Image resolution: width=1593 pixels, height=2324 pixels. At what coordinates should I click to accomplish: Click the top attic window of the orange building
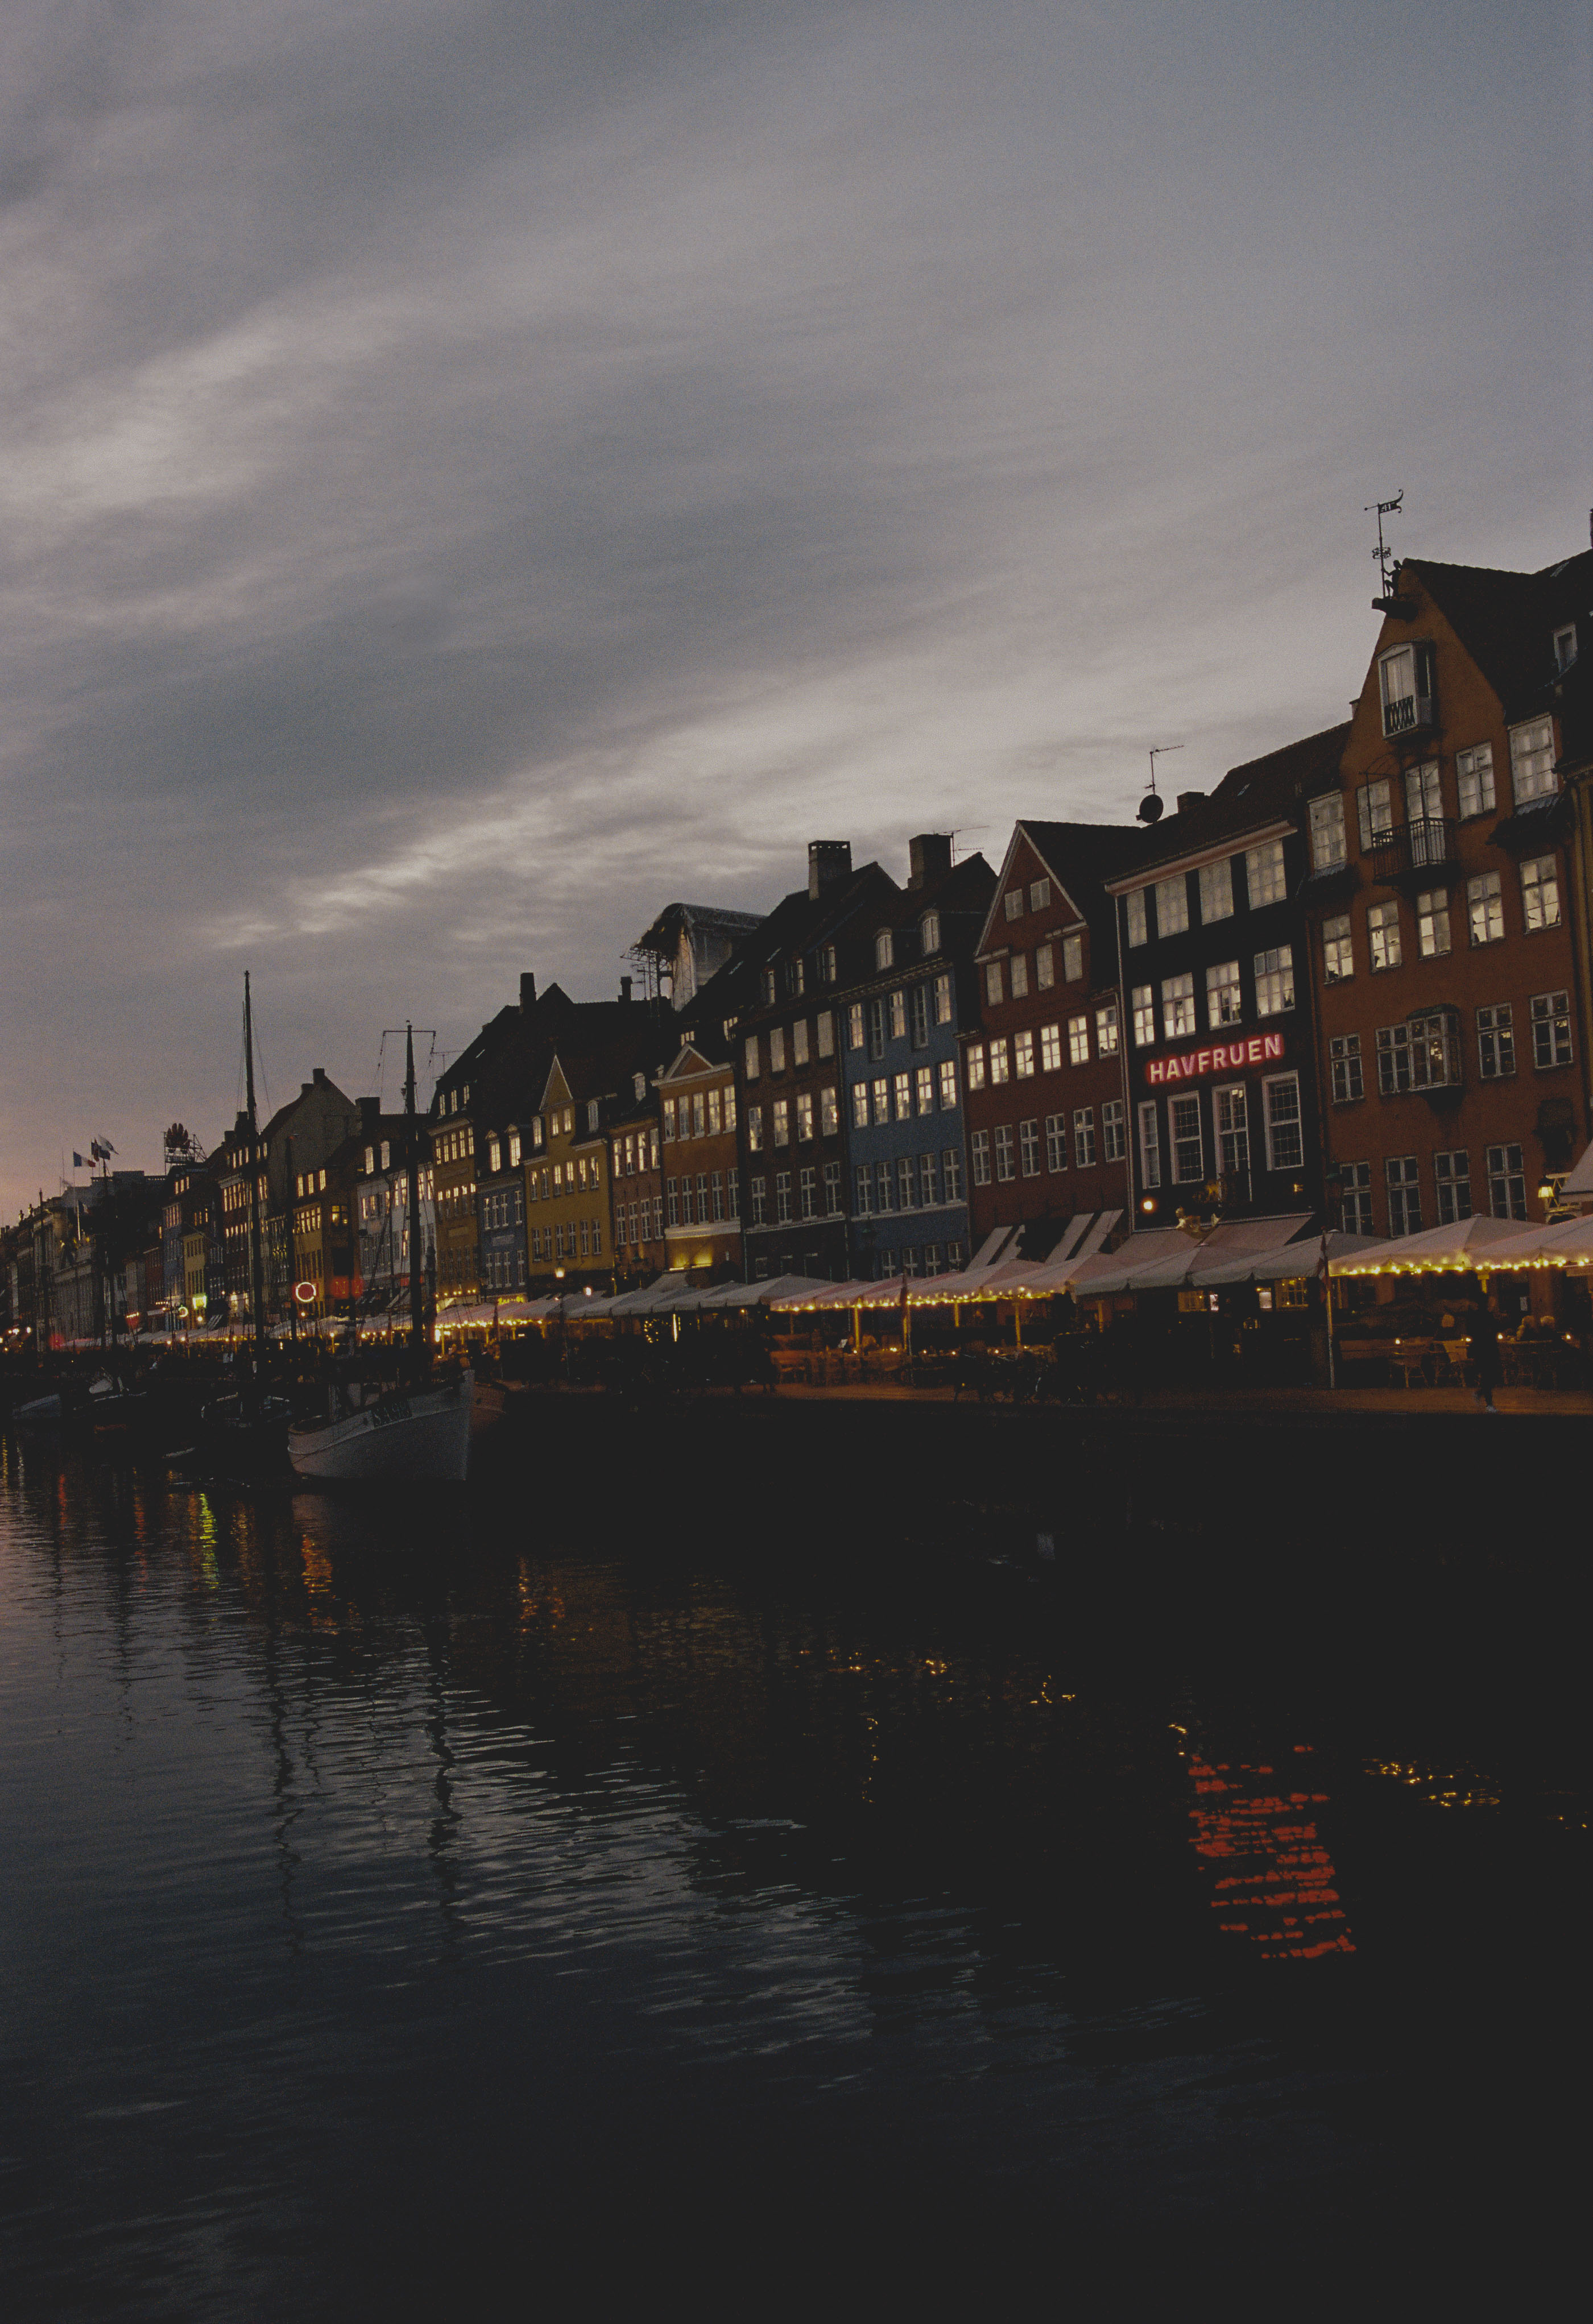coord(1405,687)
